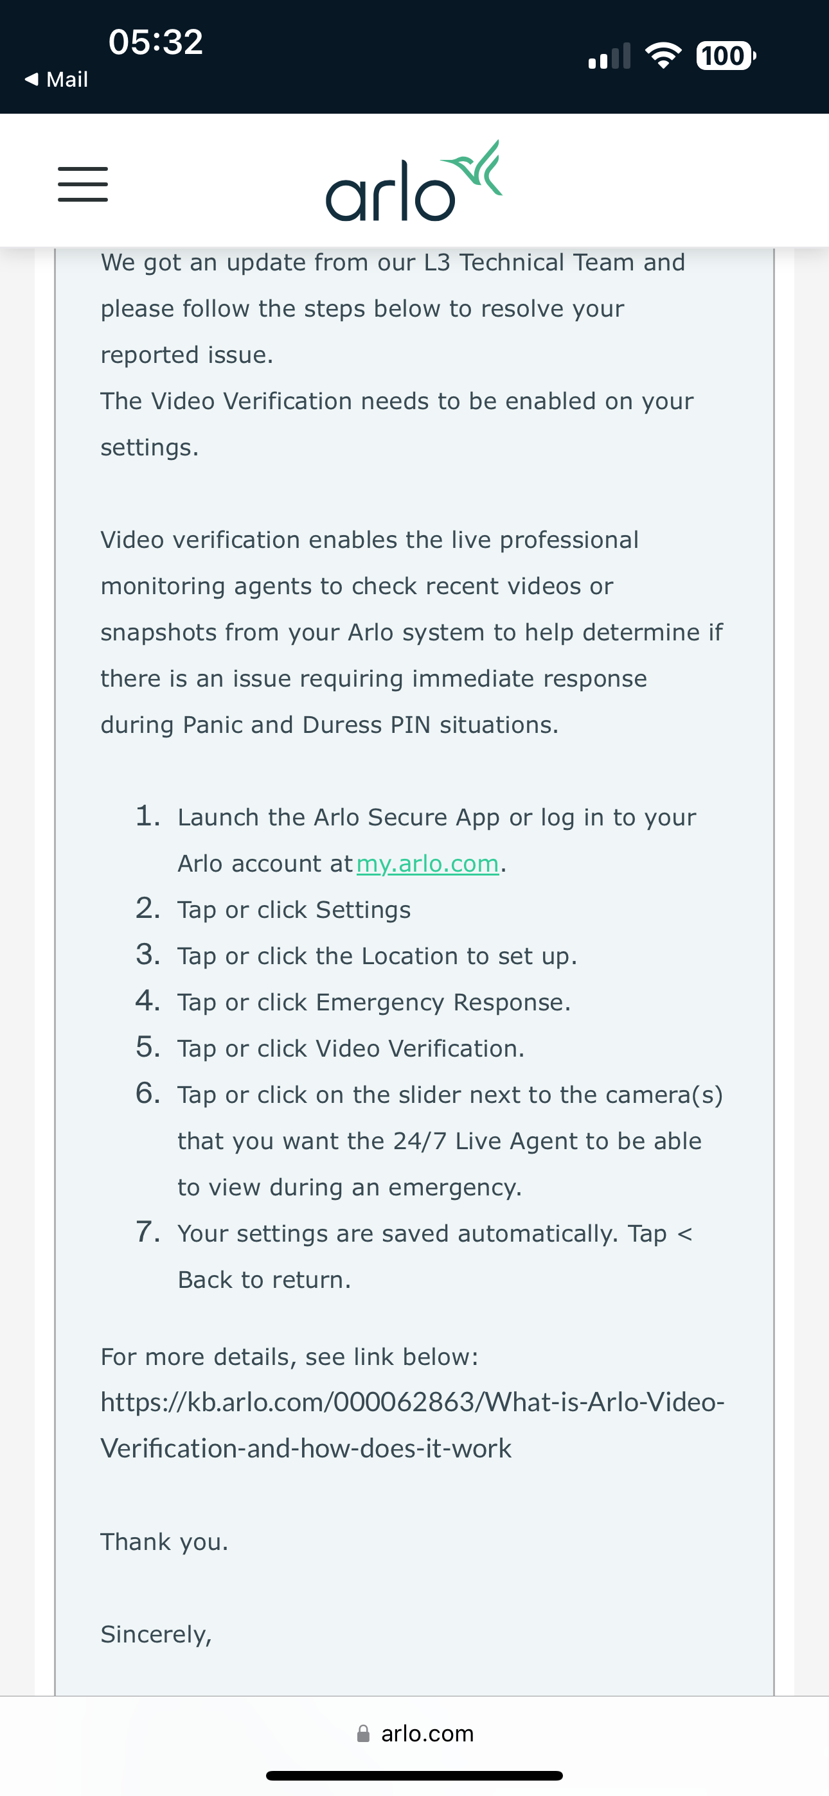829x1796 pixels.
Task: Tap step 2 Settings instruction text
Action: 293,909
